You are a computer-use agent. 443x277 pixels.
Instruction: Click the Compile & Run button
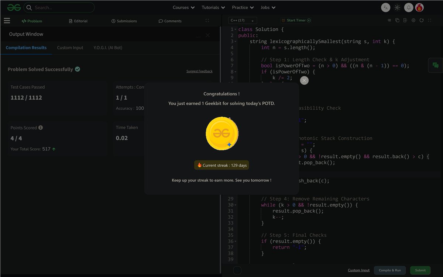coord(390,270)
